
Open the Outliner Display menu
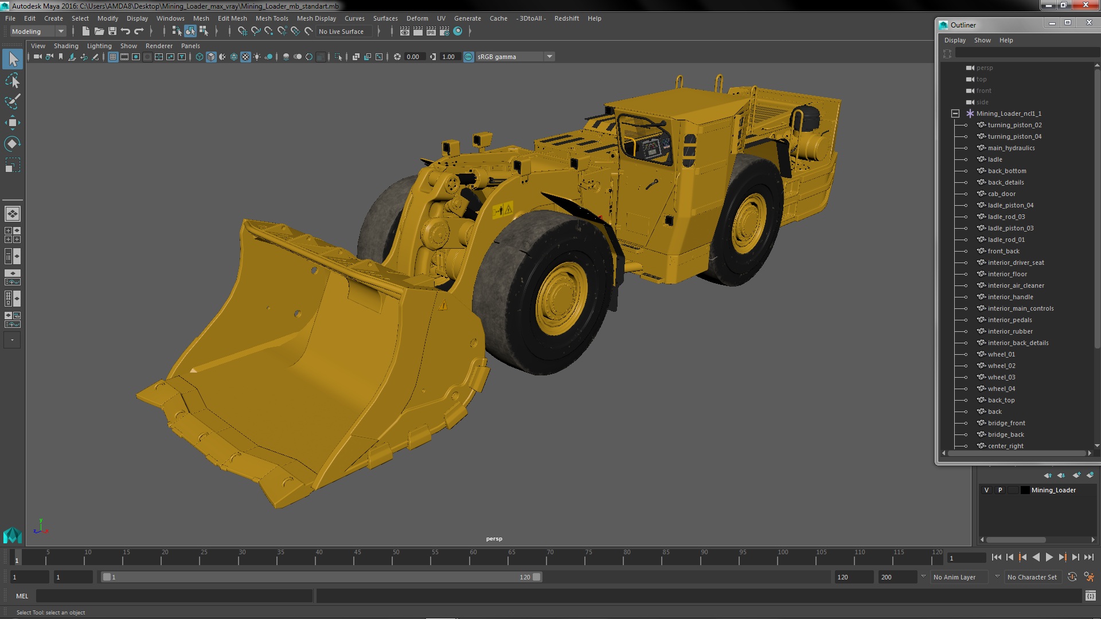pos(955,40)
